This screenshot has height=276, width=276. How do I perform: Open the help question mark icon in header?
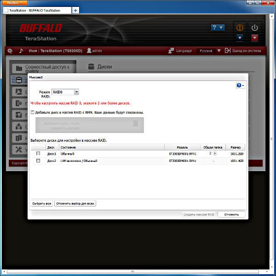[x=218, y=27]
